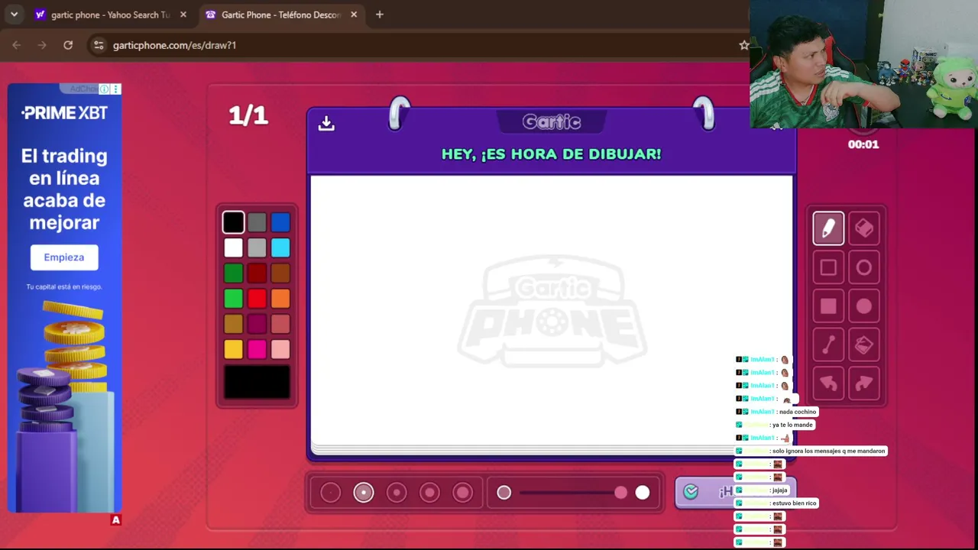Pick the brown color swatch
Viewport: 978px width, 550px height.
point(280,273)
